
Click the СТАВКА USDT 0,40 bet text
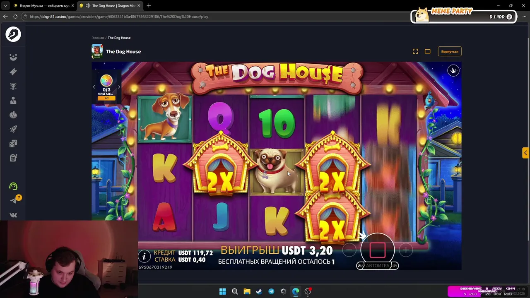coord(180,260)
